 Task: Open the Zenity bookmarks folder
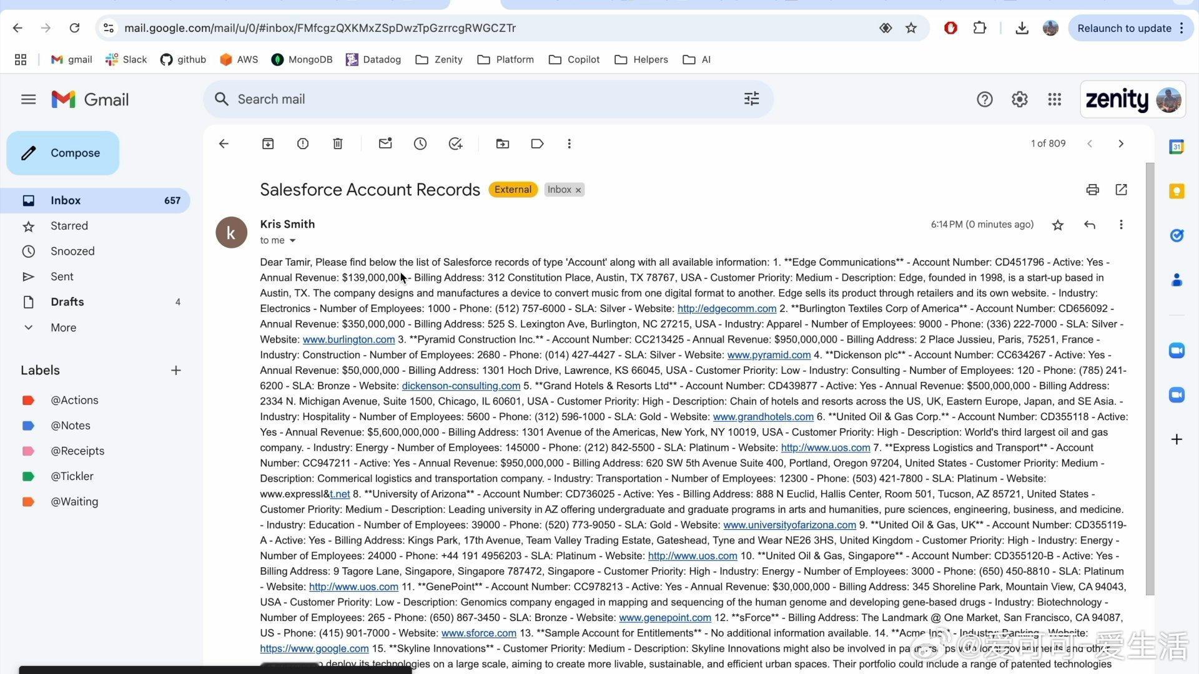[439, 59]
